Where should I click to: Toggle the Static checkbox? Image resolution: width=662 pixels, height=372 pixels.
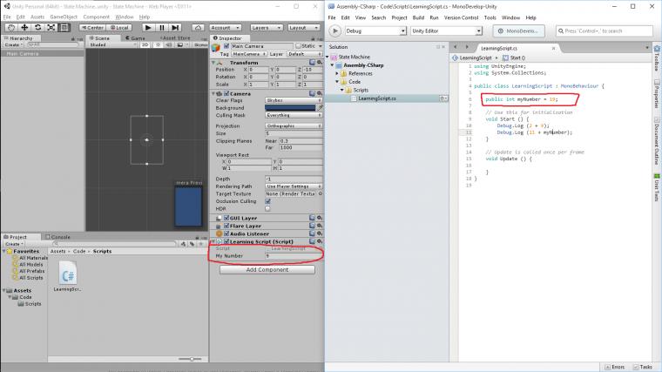(298, 46)
